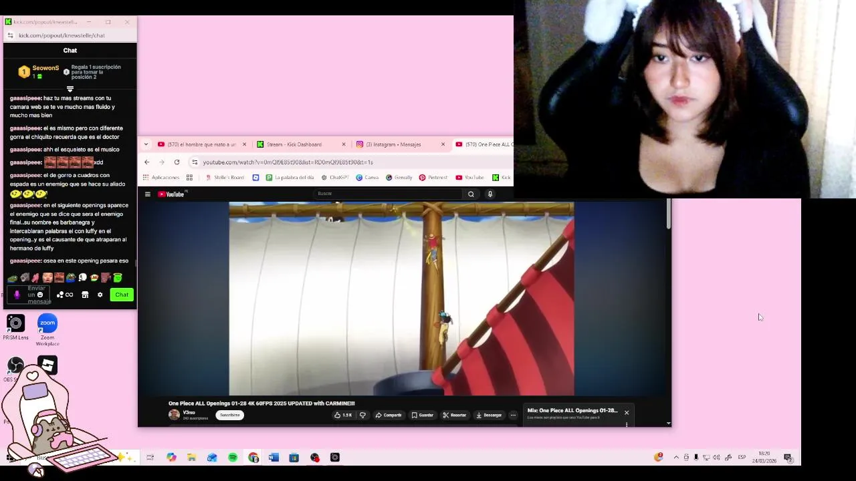Open Word in the taskbar
This screenshot has height=481, width=856.
pyautogui.click(x=274, y=458)
